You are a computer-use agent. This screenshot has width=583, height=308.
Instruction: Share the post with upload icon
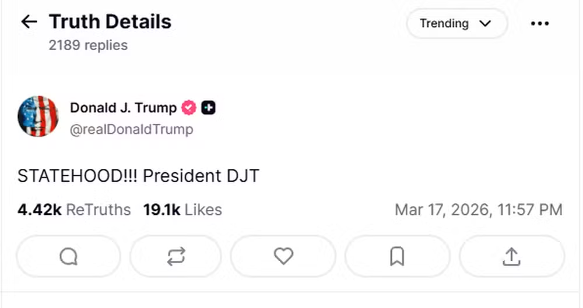(511, 256)
